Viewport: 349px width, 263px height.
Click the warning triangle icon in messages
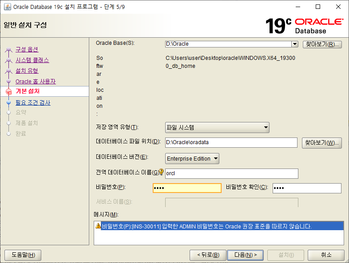98,226
